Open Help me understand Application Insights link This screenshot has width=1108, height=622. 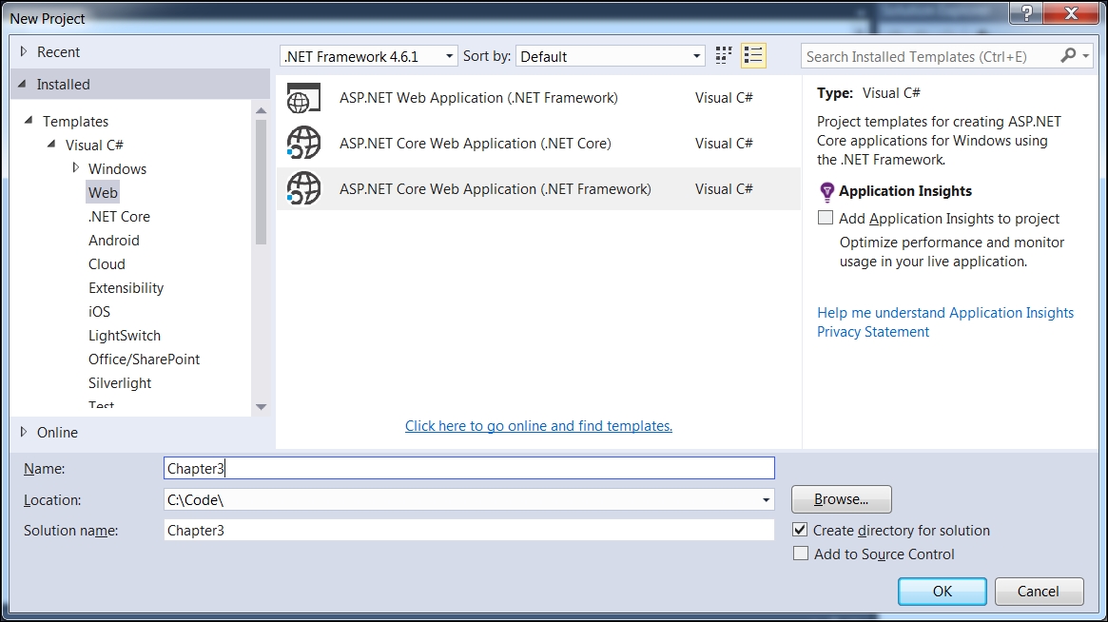pos(945,312)
